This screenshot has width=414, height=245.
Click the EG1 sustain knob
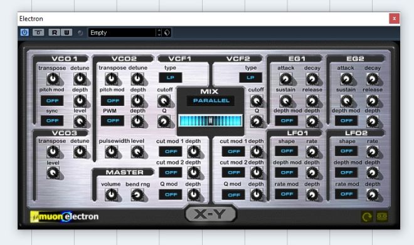click(285, 101)
